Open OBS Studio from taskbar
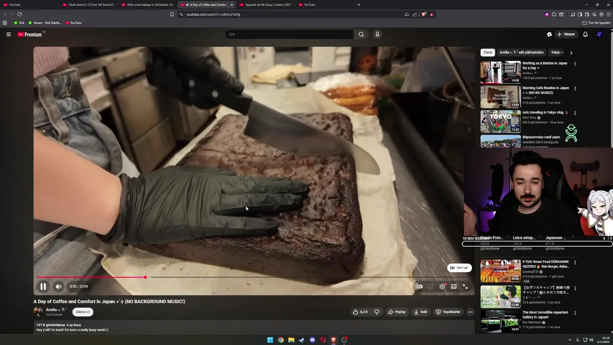This screenshot has height=345, width=613. tap(344, 340)
